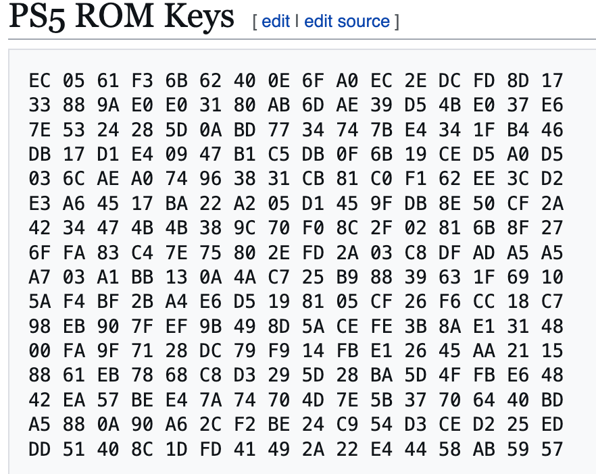This screenshot has height=474, width=596.
Task: Click the 'PS5 ROM Keys' heading text
Action: coord(122,18)
